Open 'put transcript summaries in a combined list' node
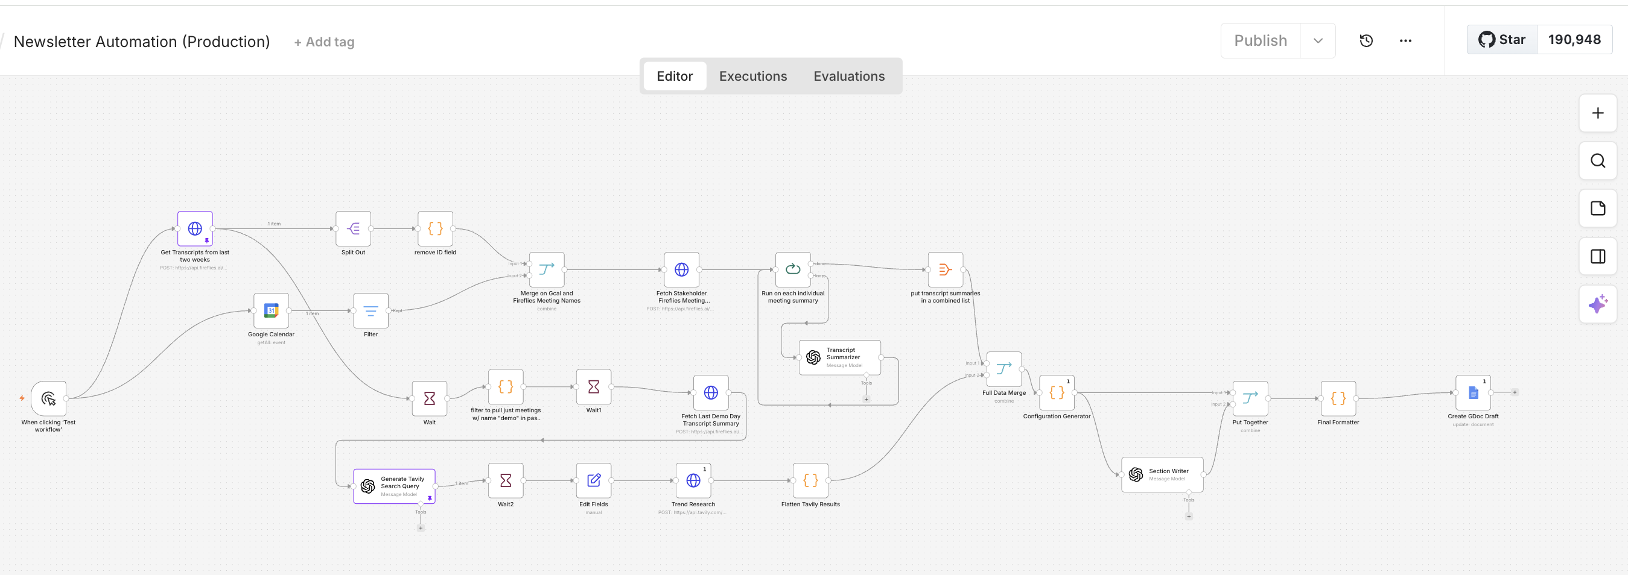The height and width of the screenshot is (575, 1628). [x=946, y=269]
